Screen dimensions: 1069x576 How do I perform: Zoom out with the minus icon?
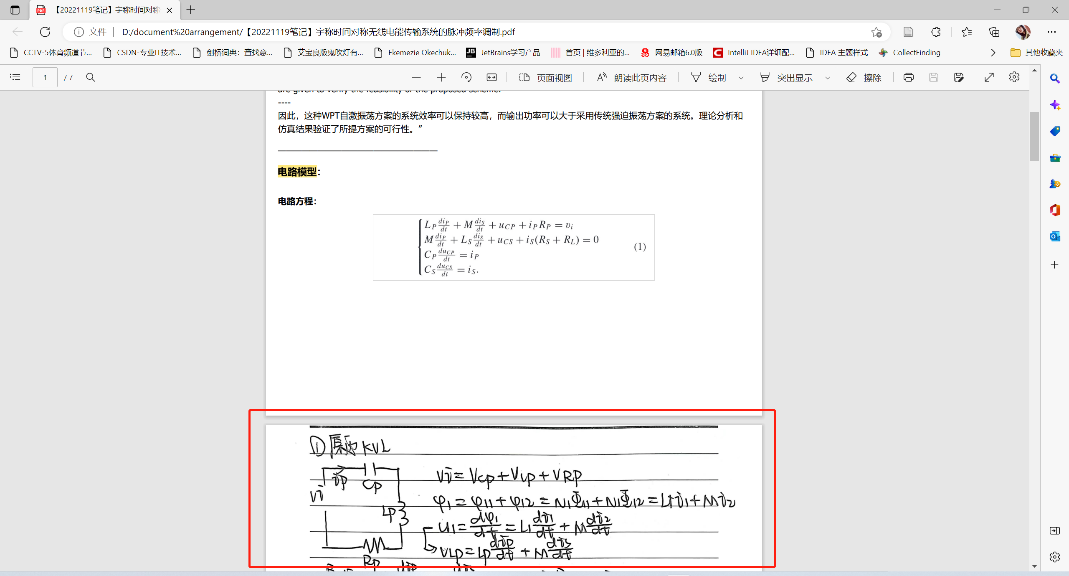[x=416, y=77]
